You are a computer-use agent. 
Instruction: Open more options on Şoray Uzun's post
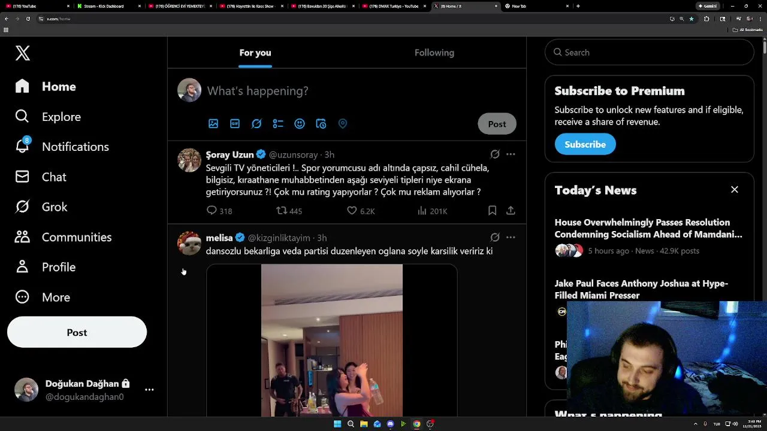(511, 154)
